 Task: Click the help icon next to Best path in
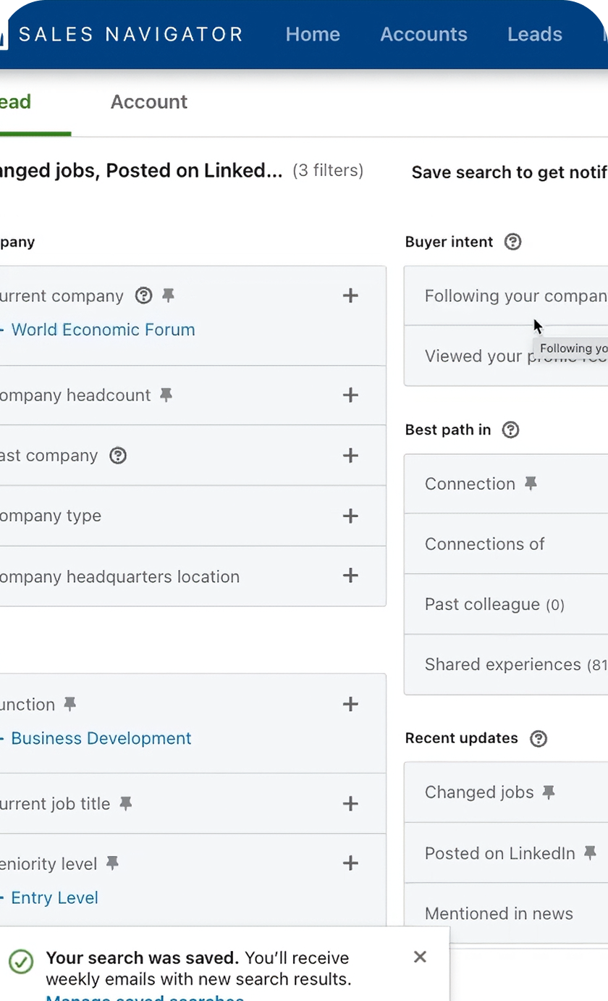510,430
